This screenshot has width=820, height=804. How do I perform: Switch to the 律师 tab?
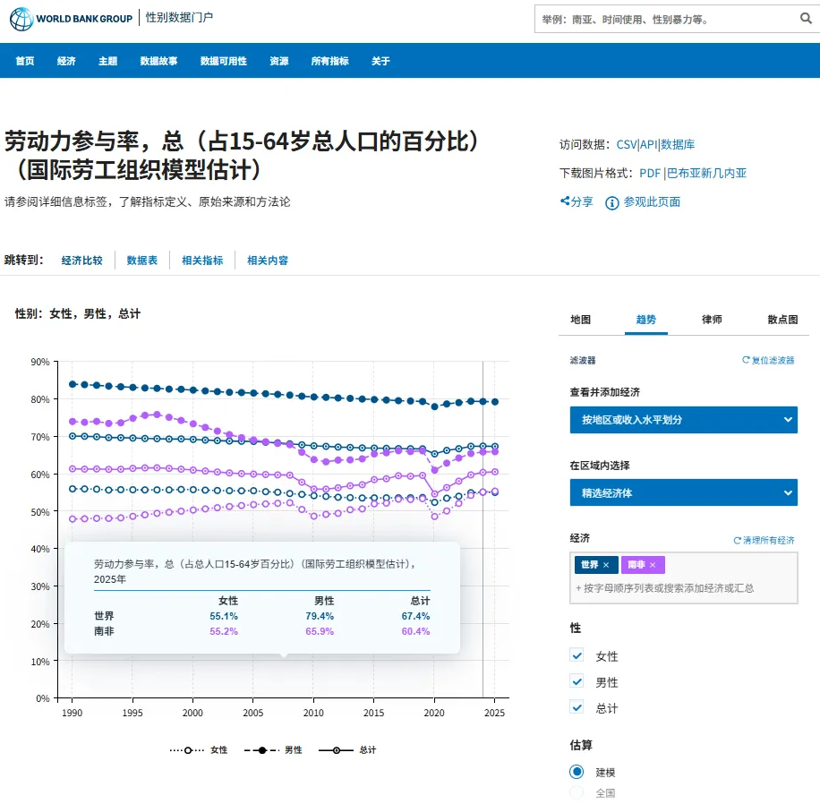point(712,320)
